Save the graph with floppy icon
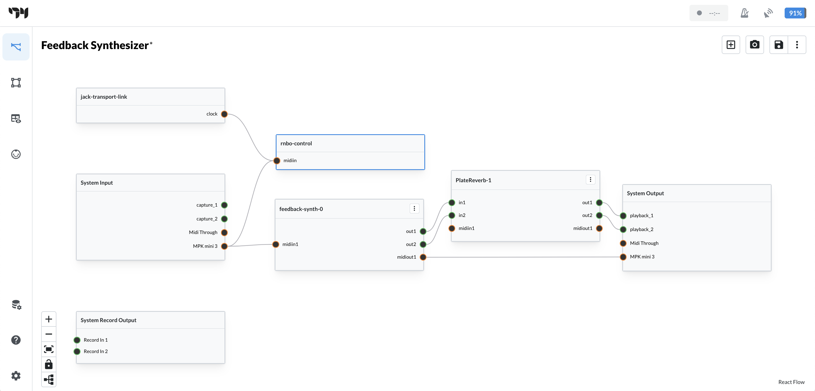 click(779, 44)
